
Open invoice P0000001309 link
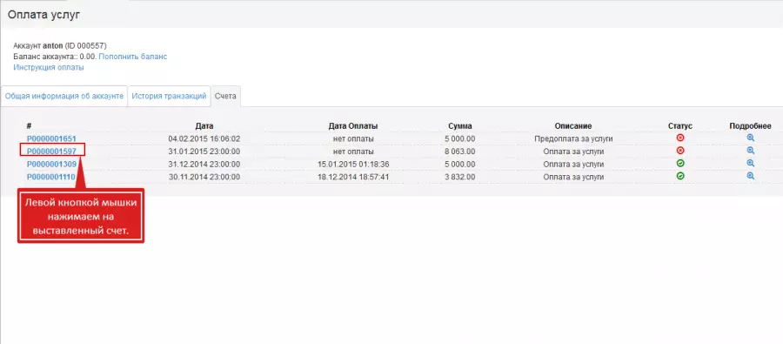[51, 164]
